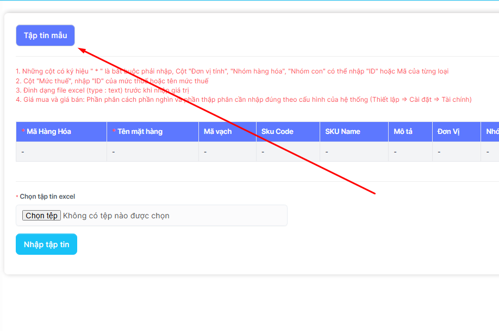Click the "Mã vạch" column header
Image resolution: width=499 pixels, height=331 pixels.
[218, 131]
